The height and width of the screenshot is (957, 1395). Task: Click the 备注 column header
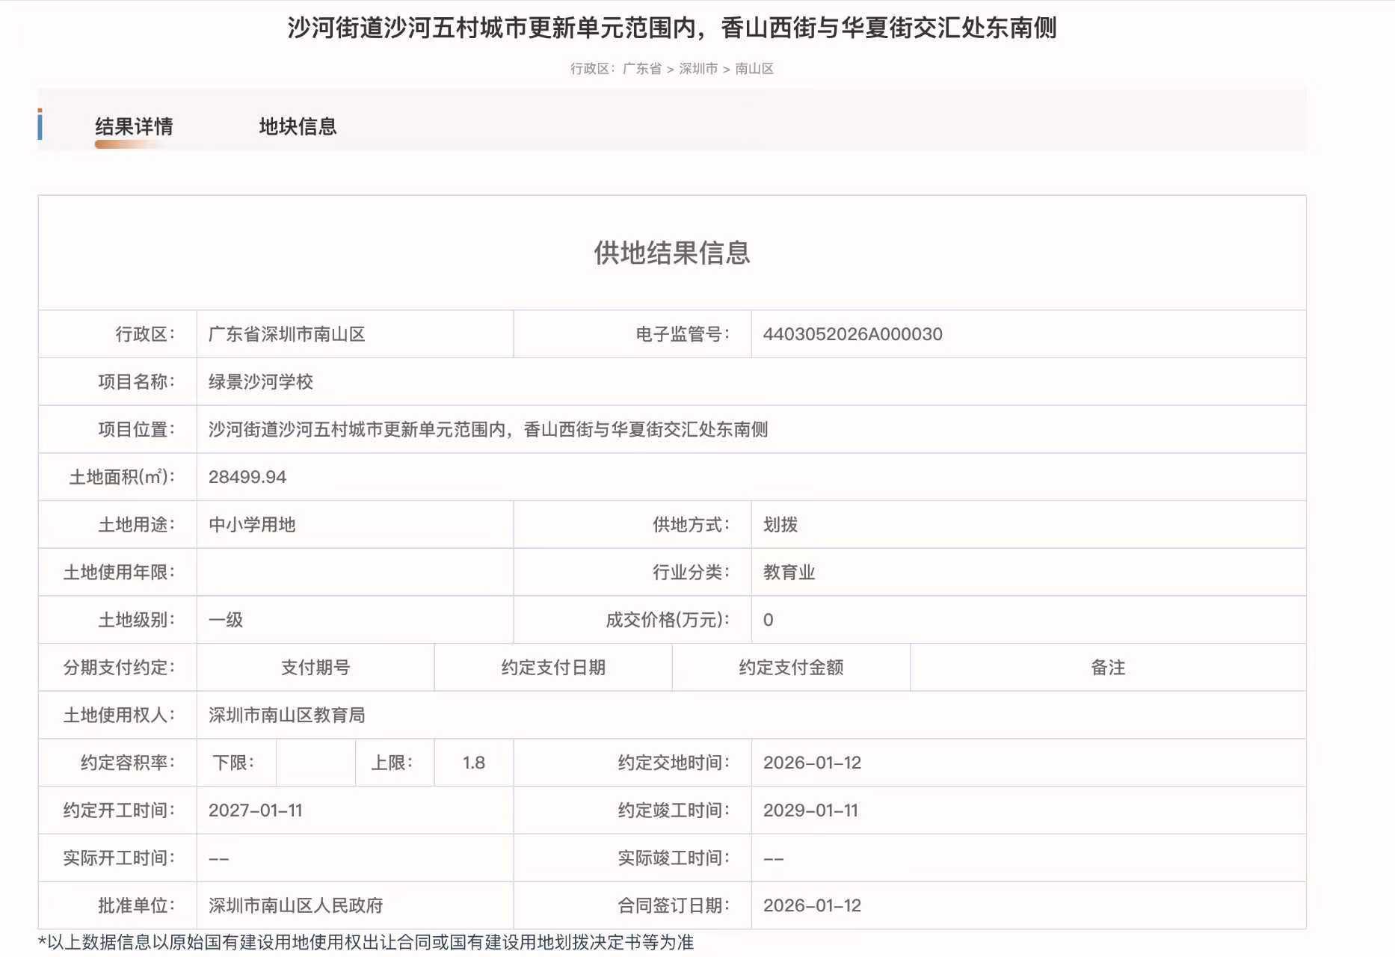coord(1107,668)
